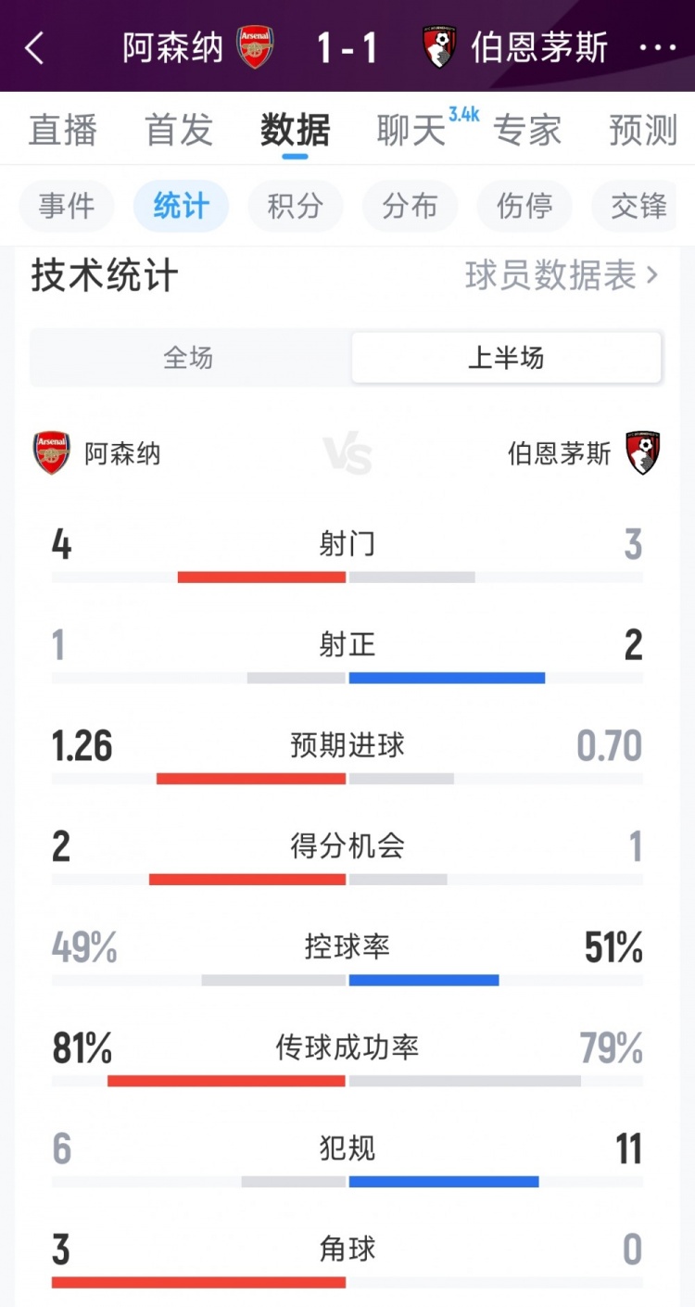
Task: Open the 伤停 injuries section
Action: 524,206
